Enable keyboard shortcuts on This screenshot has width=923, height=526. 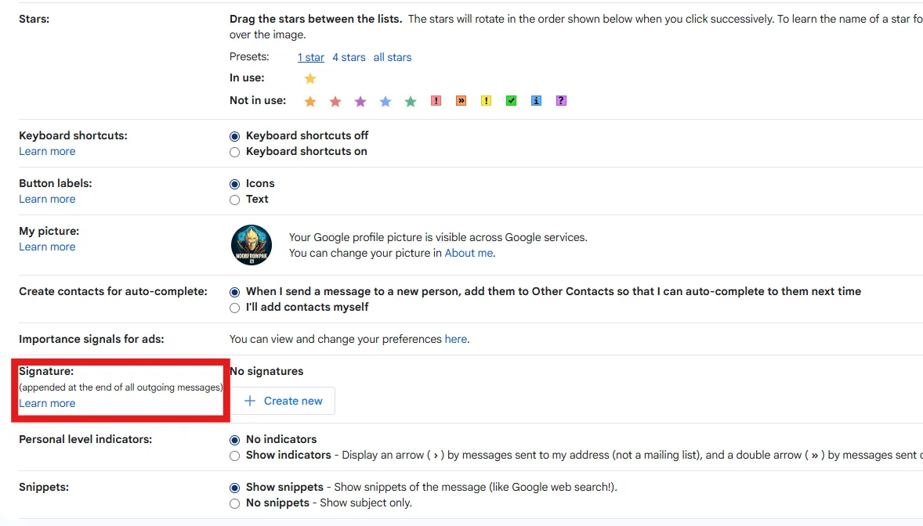234,152
